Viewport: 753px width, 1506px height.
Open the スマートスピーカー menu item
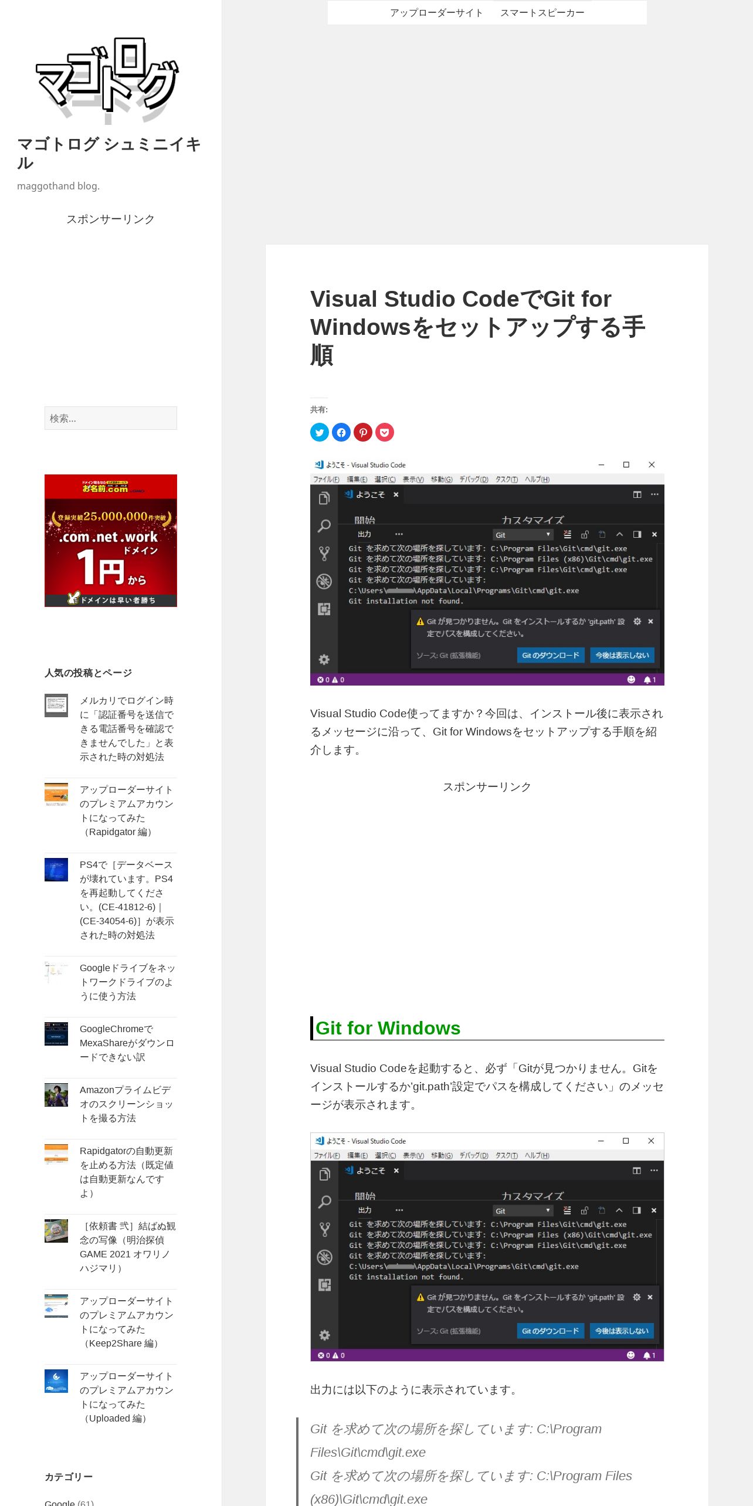(x=542, y=13)
